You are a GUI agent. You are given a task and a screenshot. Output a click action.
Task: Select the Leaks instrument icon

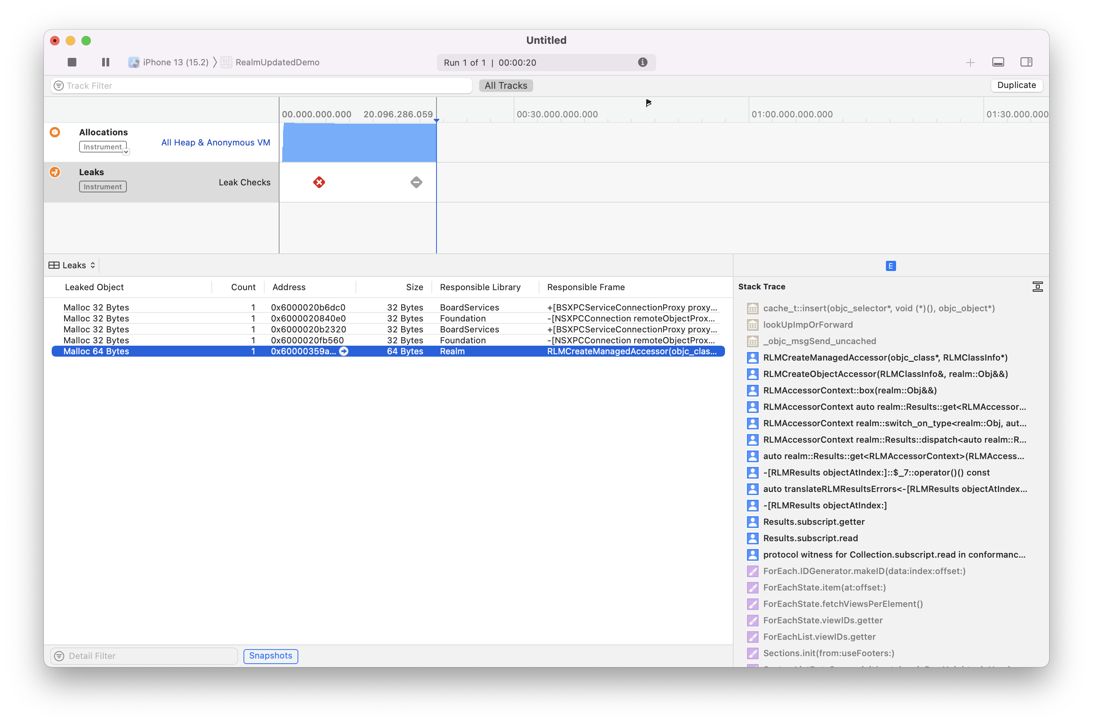55,172
